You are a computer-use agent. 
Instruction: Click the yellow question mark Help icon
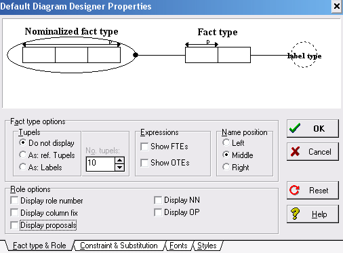click(295, 214)
